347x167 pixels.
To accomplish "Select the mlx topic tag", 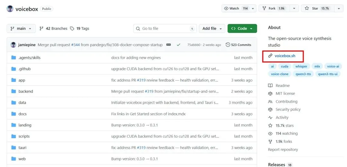I will [317, 66].
